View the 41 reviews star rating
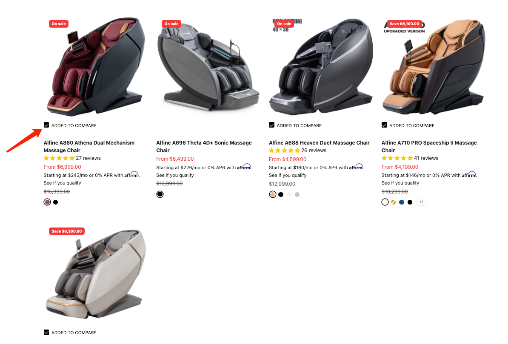 [x=410, y=158]
